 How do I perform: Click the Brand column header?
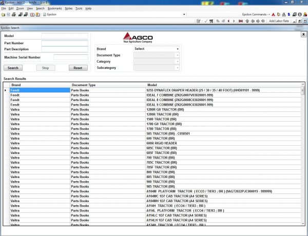pos(40,85)
